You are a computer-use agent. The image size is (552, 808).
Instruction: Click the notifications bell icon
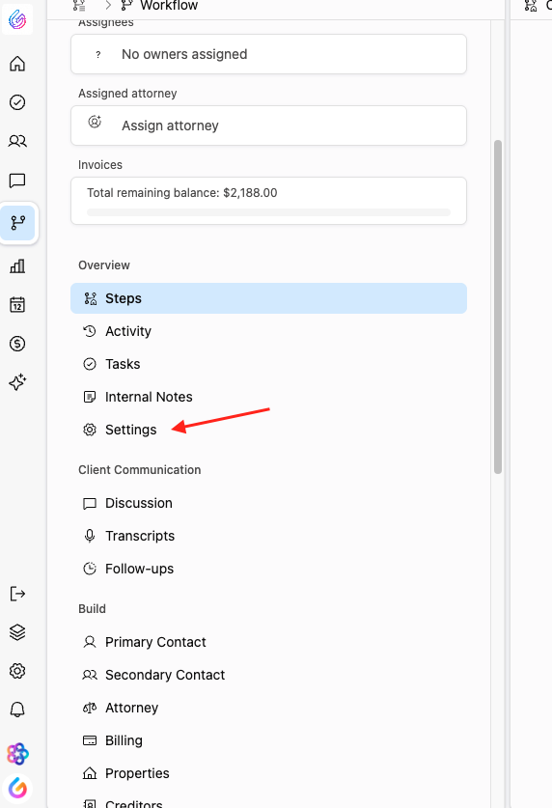17,710
